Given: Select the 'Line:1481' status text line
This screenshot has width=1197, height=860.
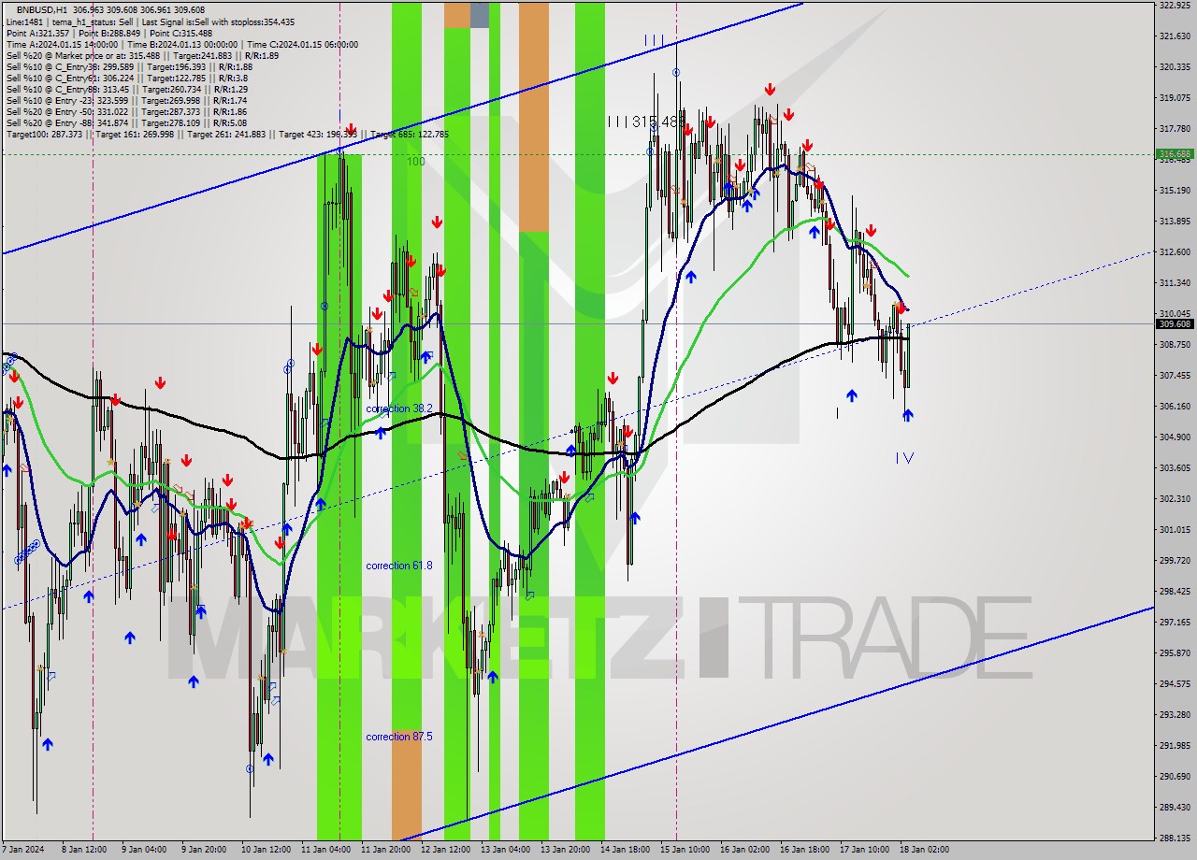Looking at the screenshot, I should 150,21.
